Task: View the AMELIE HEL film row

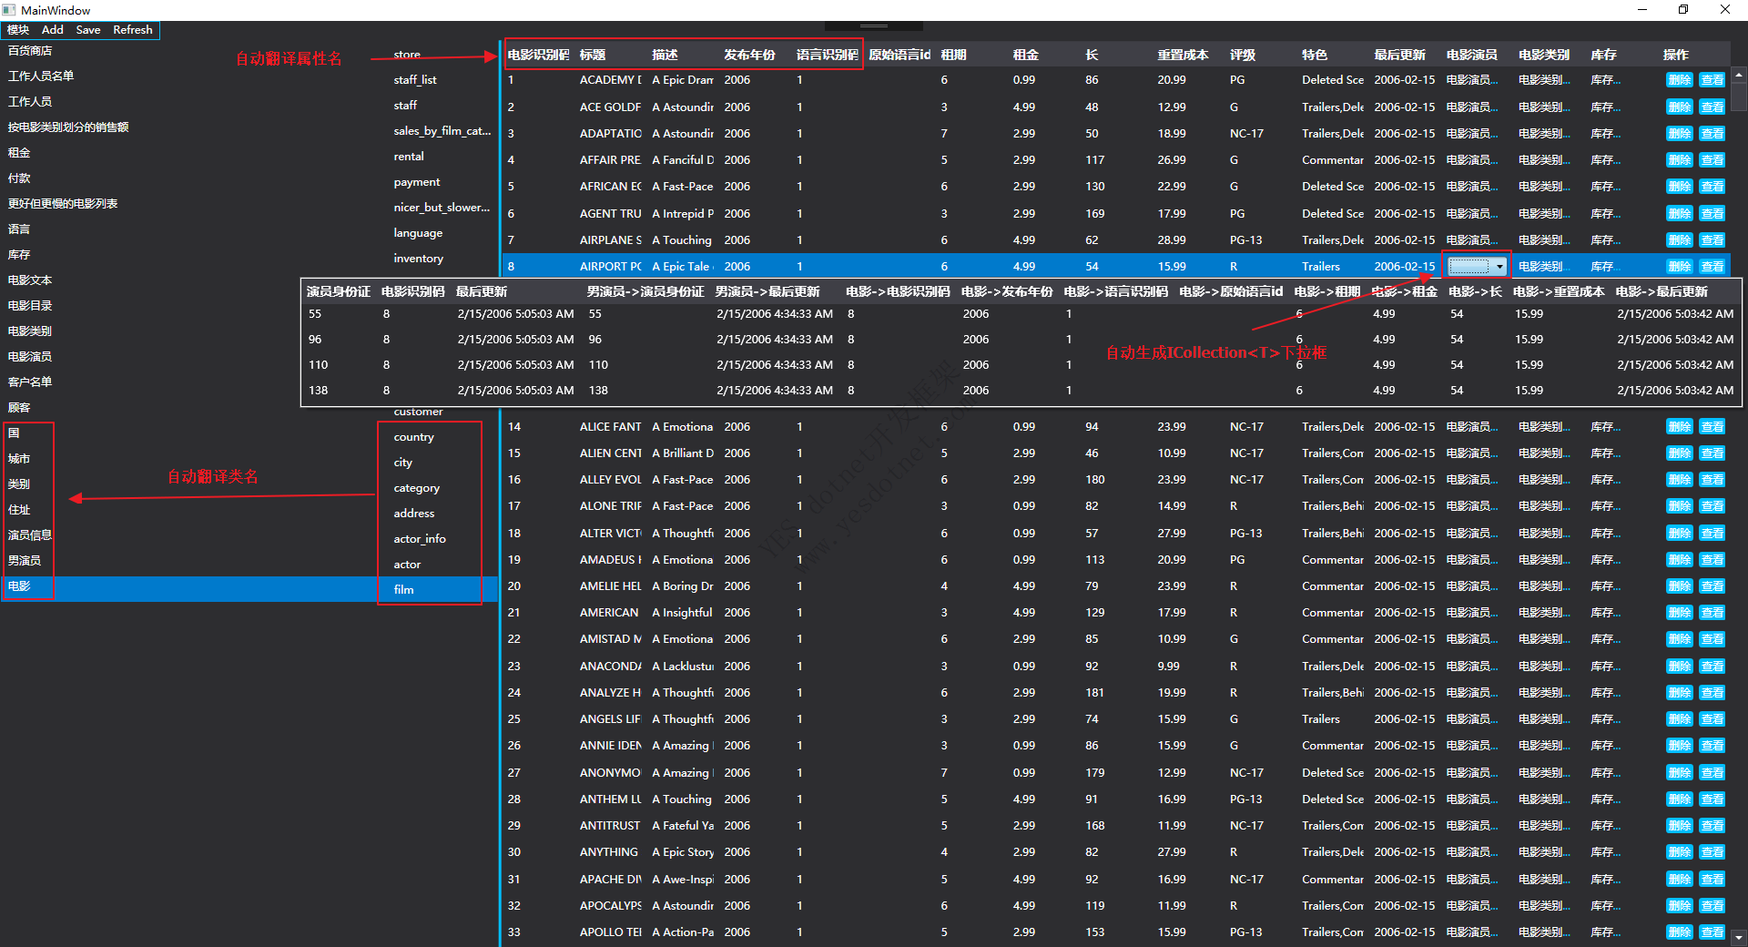Action: 1712,586
